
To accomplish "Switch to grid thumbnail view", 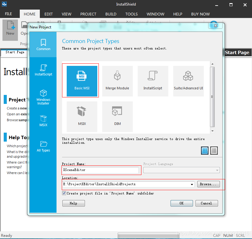I will [x=204, y=151].
